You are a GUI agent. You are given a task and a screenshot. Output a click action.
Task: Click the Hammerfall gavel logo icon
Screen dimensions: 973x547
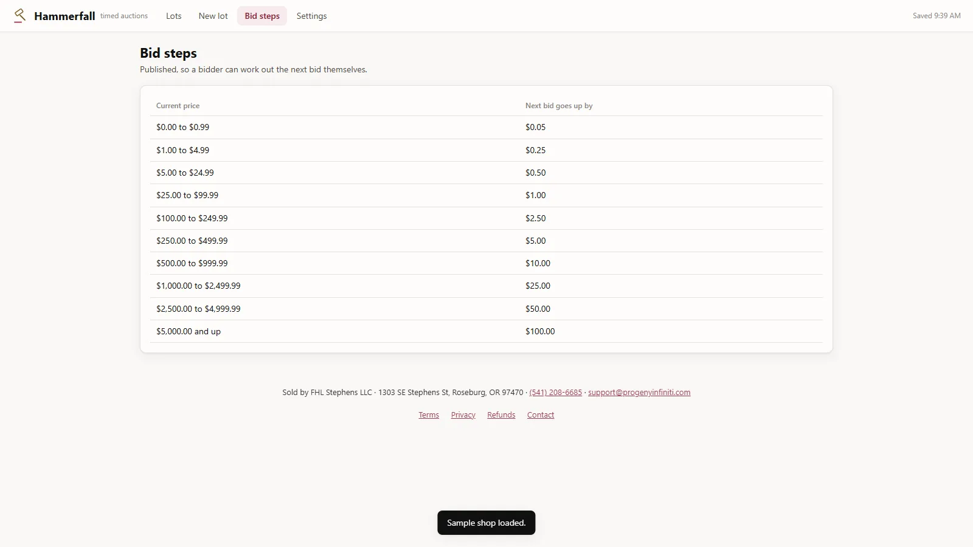19,16
